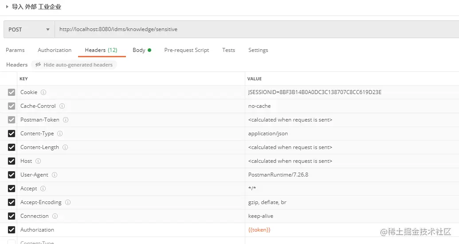Click info icon next to Cookie header
This screenshot has width=459, height=244.
pos(43,92)
